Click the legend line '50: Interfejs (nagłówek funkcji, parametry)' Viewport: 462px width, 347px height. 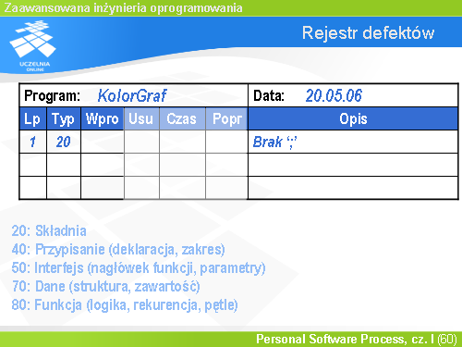(139, 268)
